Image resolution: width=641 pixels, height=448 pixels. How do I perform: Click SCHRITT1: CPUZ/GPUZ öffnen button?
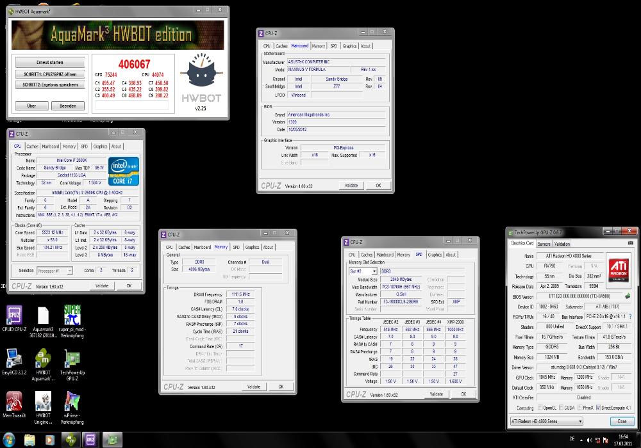coord(50,74)
